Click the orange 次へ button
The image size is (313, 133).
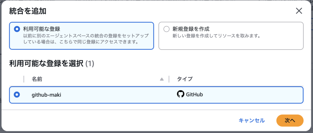tap(289, 120)
